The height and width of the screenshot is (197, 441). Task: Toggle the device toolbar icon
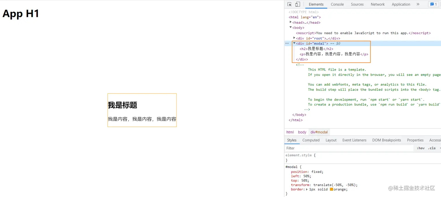click(x=297, y=4)
